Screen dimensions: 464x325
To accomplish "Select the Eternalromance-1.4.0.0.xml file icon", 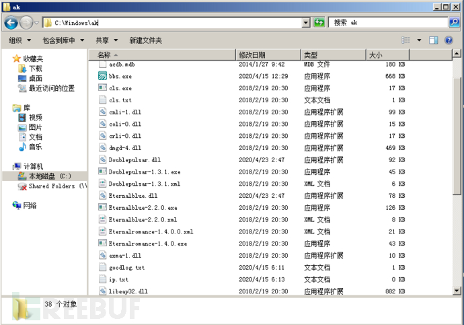I will click(102, 231).
